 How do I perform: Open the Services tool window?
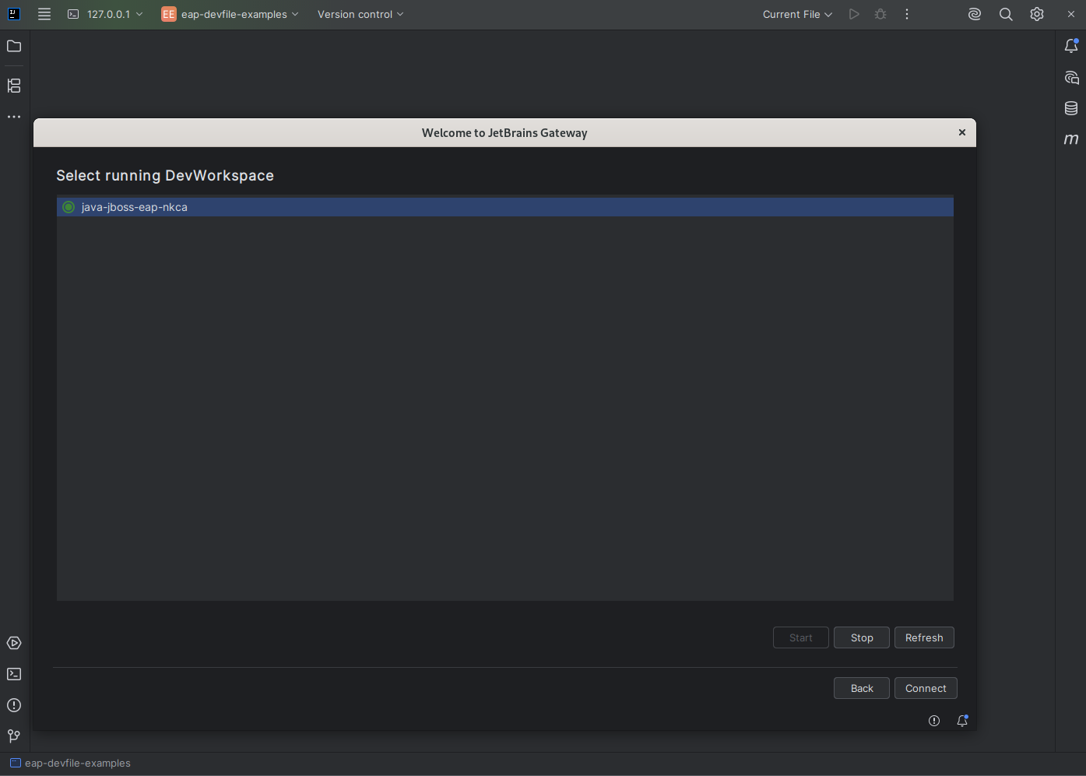(14, 643)
